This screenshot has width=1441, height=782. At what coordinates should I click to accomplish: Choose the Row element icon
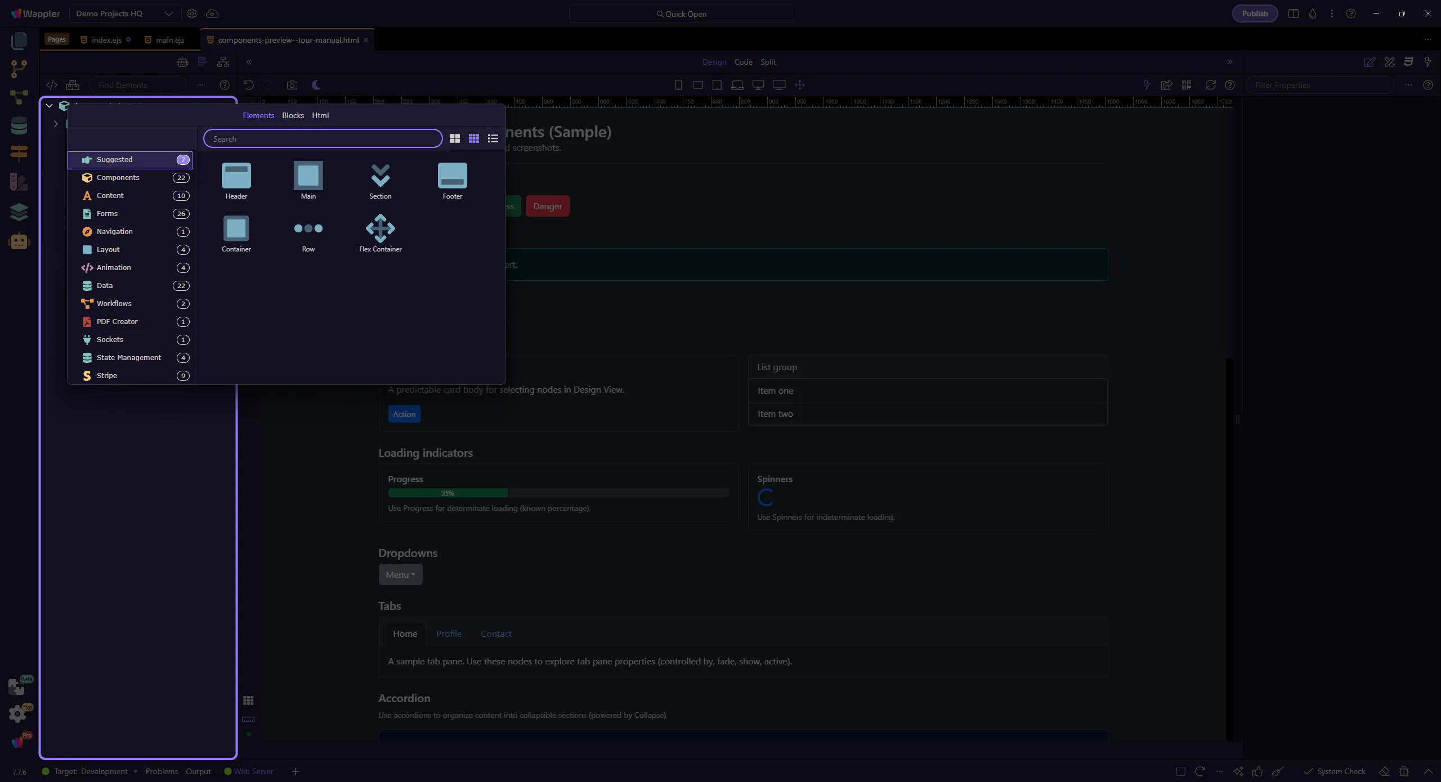[308, 229]
